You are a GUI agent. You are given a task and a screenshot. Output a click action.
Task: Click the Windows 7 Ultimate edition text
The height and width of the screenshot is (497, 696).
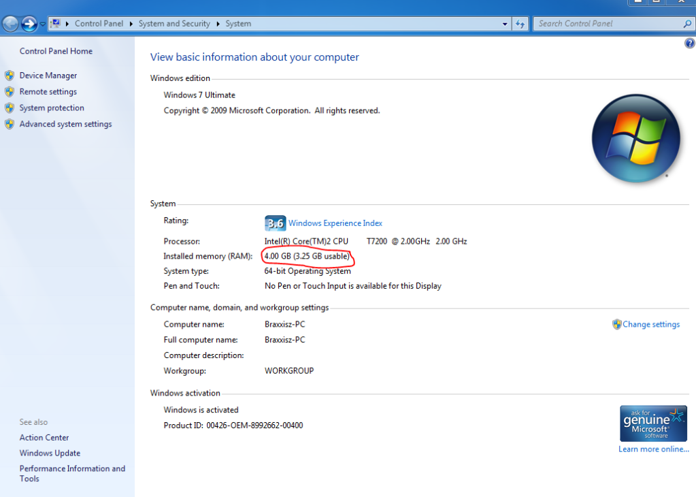coord(199,95)
